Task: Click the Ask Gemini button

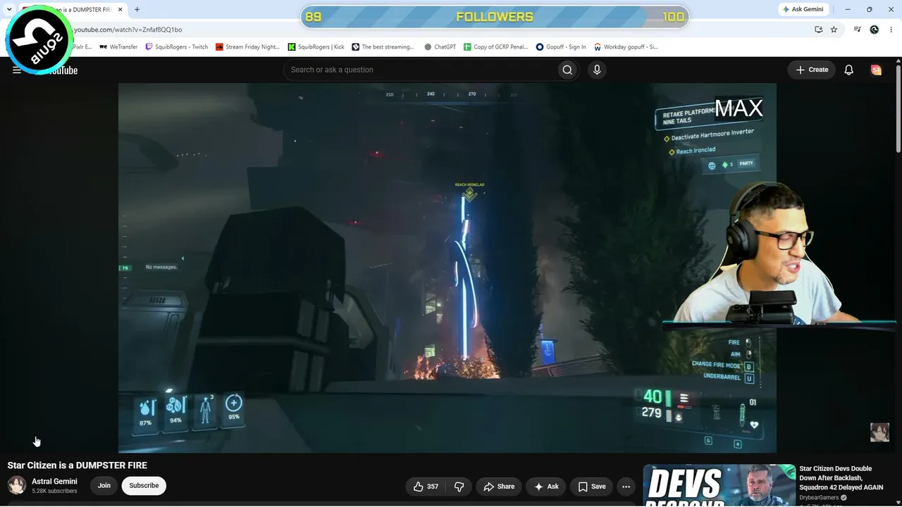Action: (802, 9)
